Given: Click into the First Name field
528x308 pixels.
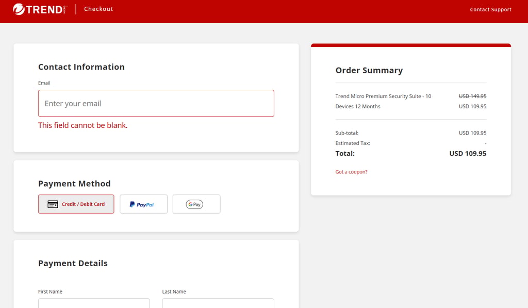Looking at the screenshot, I should pyautogui.click(x=94, y=303).
